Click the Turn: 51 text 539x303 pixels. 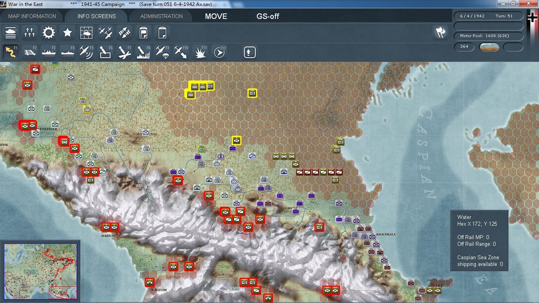(x=504, y=16)
